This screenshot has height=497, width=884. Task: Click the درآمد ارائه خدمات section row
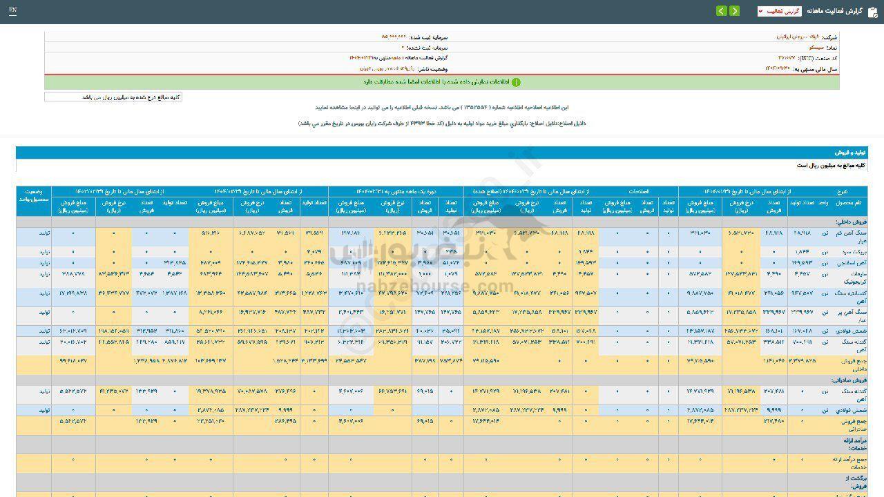[442, 444]
